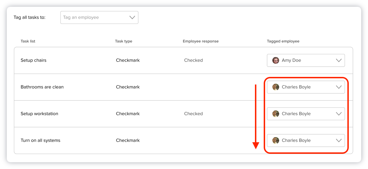Open the chevron for the Bathrooms are clean row

pyautogui.click(x=339, y=87)
